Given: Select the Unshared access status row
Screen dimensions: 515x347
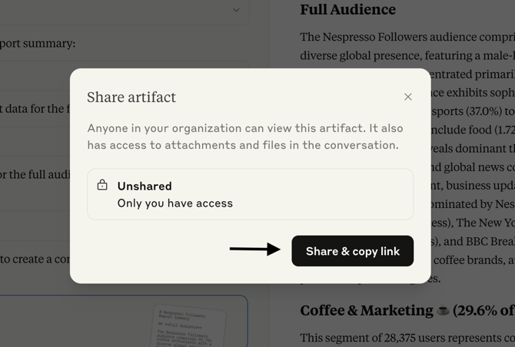Looking at the screenshot, I should point(251,194).
